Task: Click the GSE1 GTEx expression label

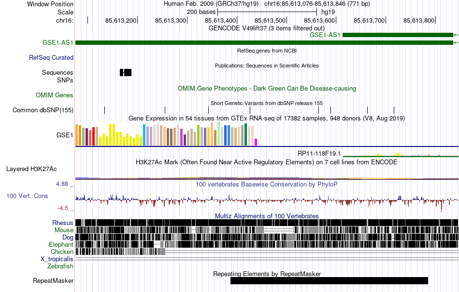Action: pos(65,135)
